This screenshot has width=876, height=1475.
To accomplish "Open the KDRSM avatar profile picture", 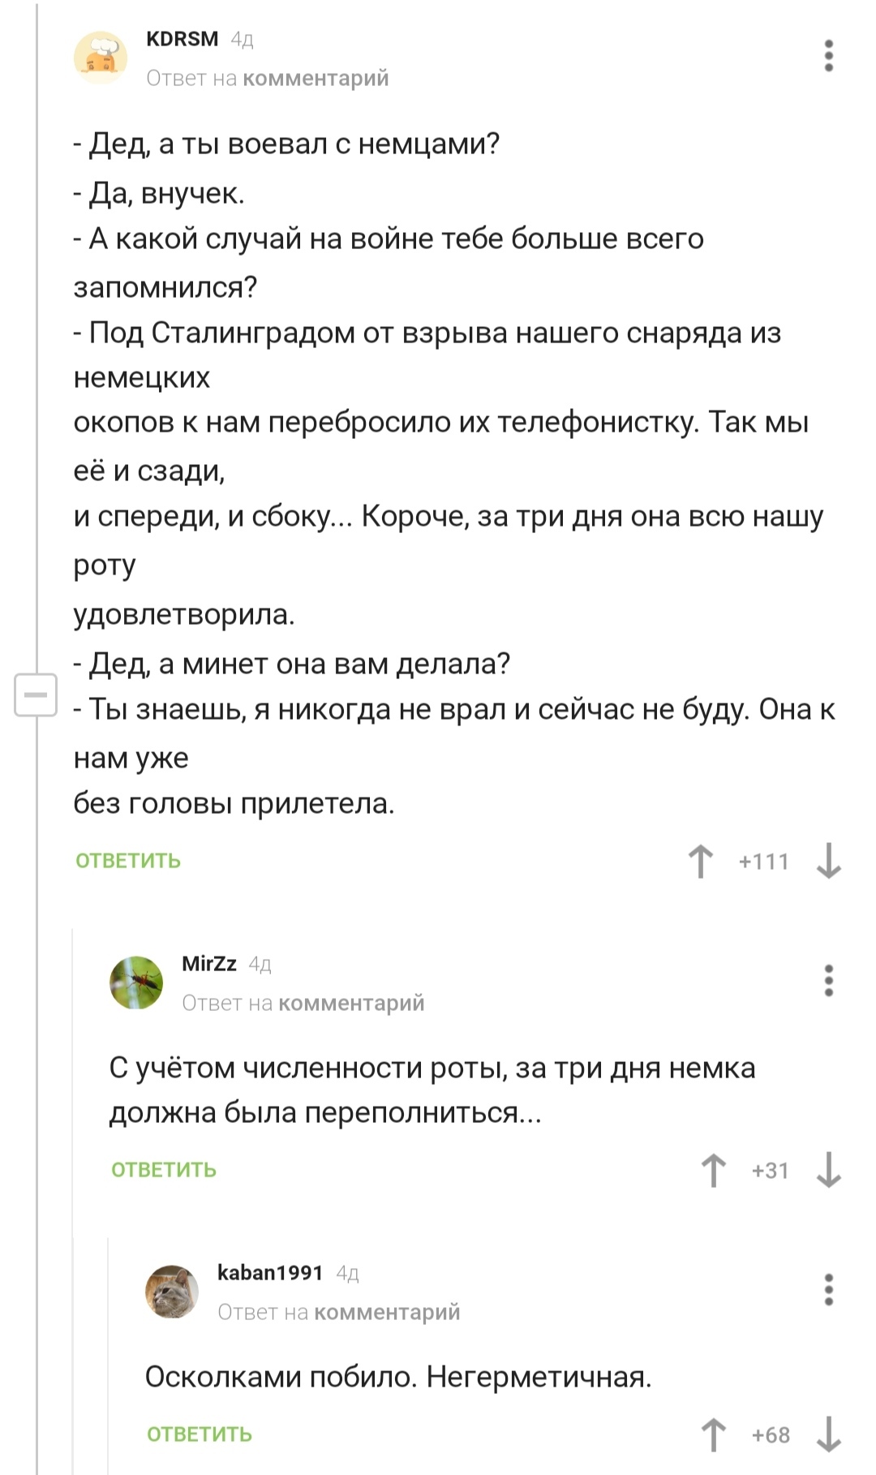I will [x=101, y=58].
